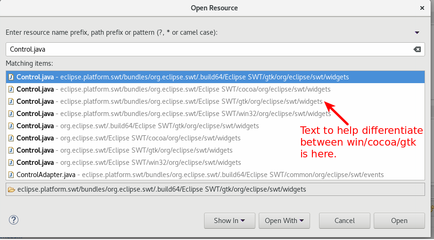Click the Open button
434x240 pixels.
(399, 221)
